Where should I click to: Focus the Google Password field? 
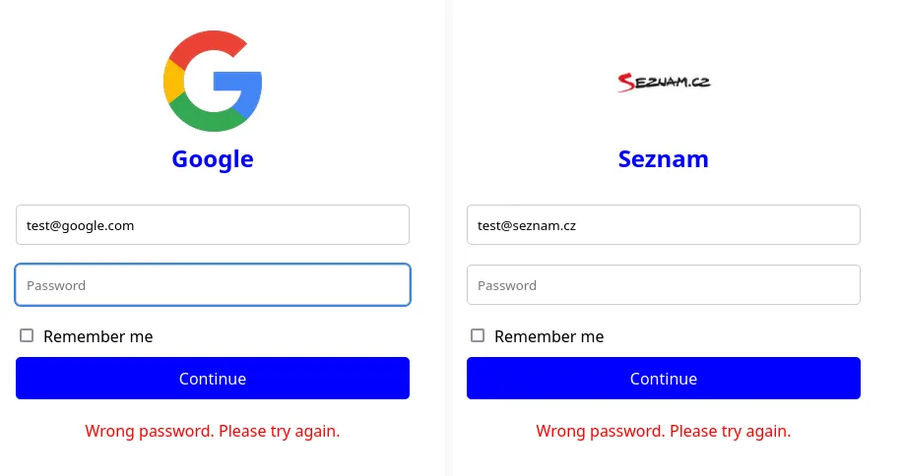point(213,285)
